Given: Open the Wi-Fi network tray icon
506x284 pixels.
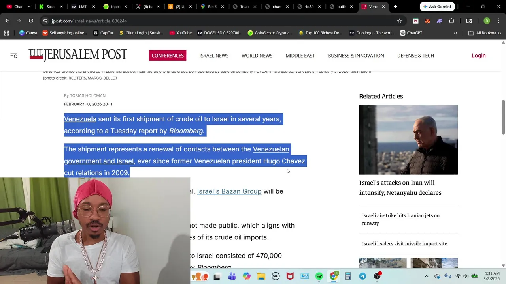Looking at the screenshot, I should [x=458, y=276].
